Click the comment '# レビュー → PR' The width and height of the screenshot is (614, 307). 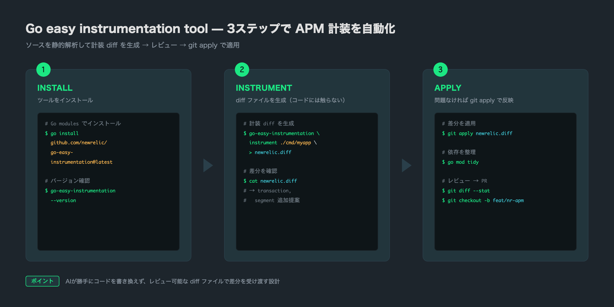click(x=465, y=181)
